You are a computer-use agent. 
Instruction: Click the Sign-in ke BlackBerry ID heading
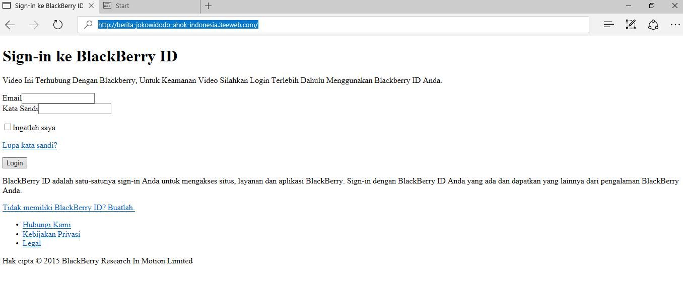[90, 56]
